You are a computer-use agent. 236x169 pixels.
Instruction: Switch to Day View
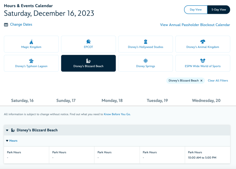pyautogui.click(x=196, y=10)
